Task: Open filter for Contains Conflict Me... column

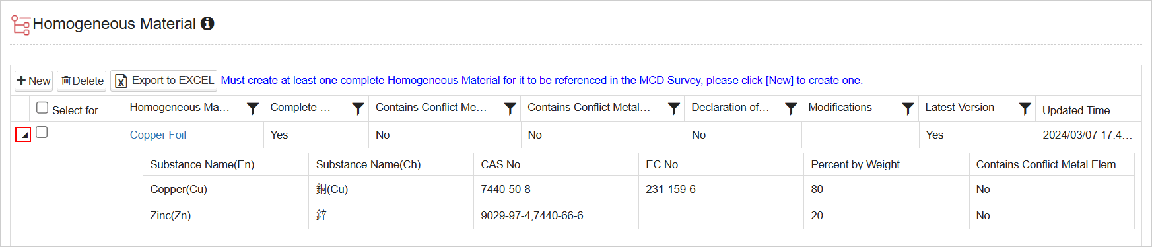Action: coord(510,108)
